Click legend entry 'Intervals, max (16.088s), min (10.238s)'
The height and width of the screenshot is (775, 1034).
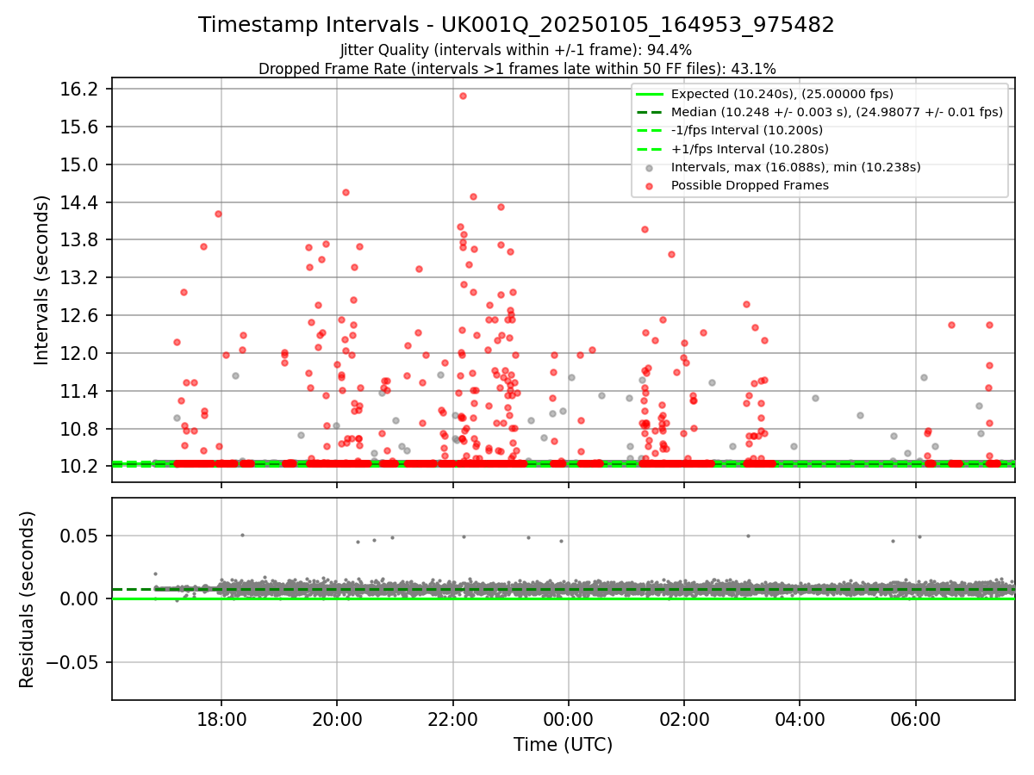[795, 167]
